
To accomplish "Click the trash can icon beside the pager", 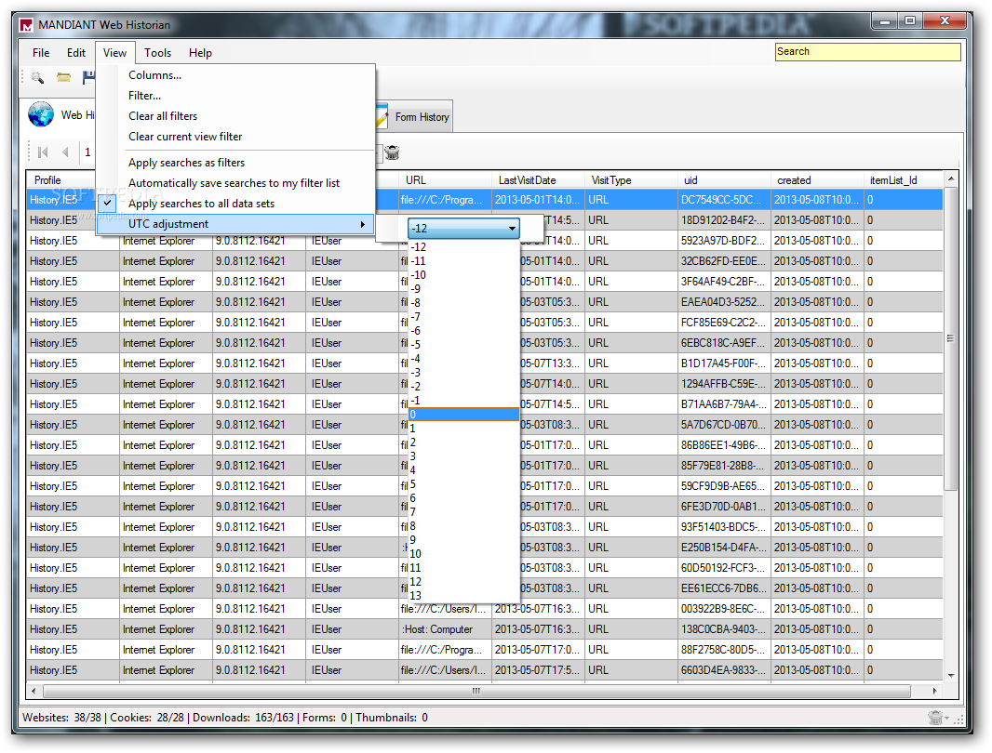I will 393,152.
